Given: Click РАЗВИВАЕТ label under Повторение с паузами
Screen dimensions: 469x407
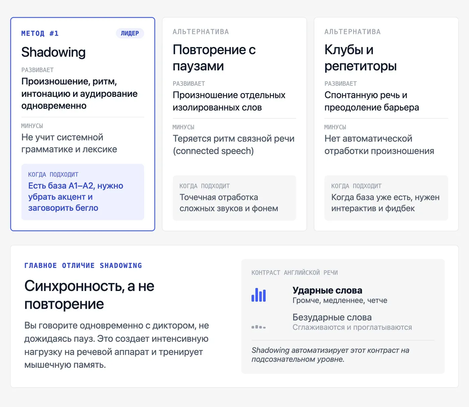Looking at the screenshot, I should (x=189, y=84).
